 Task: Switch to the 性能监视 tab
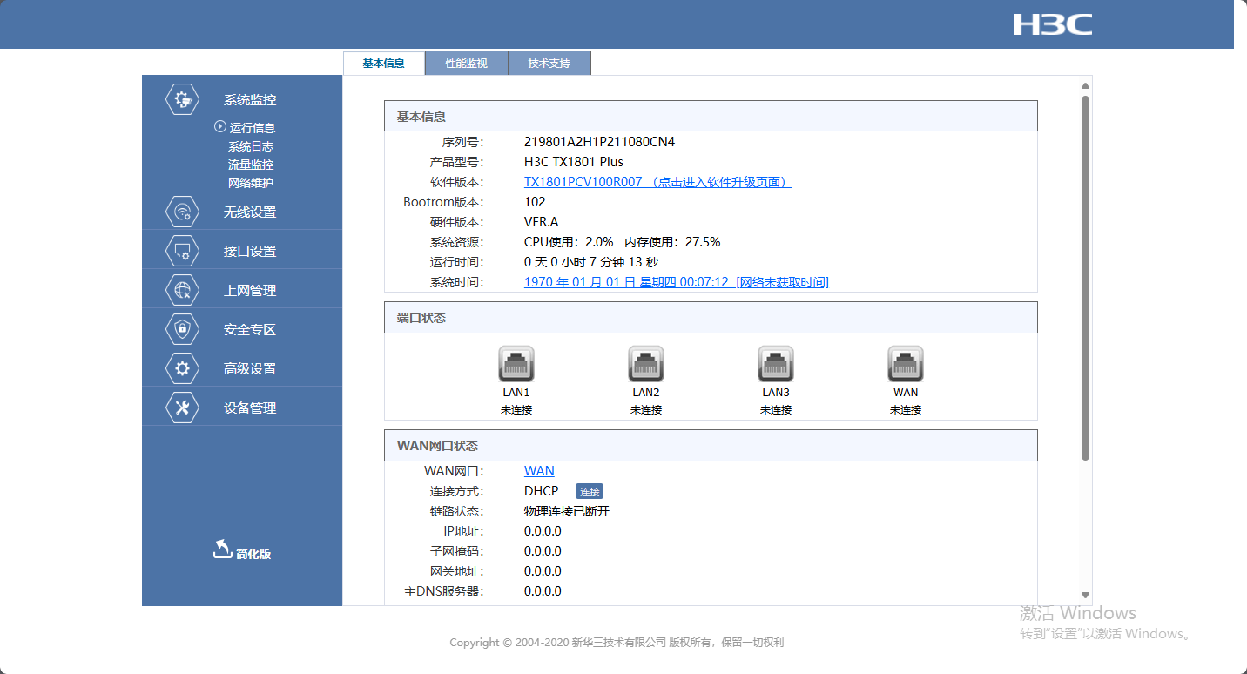click(x=467, y=64)
